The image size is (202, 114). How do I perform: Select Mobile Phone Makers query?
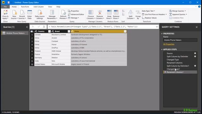[15, 33]
